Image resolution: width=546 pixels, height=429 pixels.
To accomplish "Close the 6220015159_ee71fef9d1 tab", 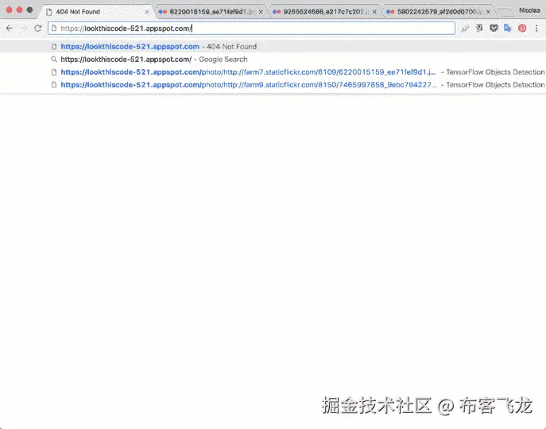I will point(261,12).
